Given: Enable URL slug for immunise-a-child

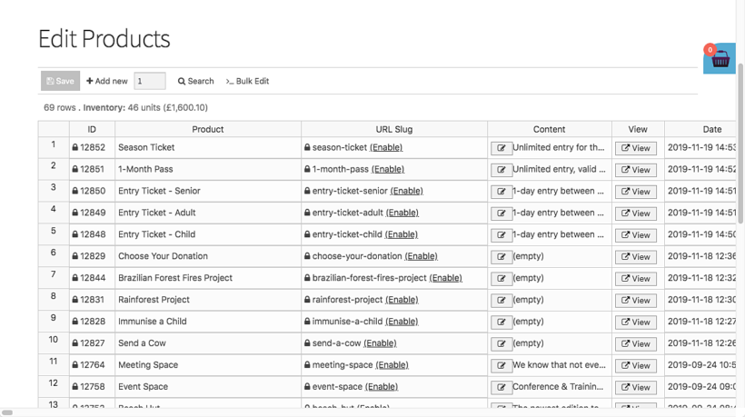Looking at the screenshot, I should (x=402, y=322).
